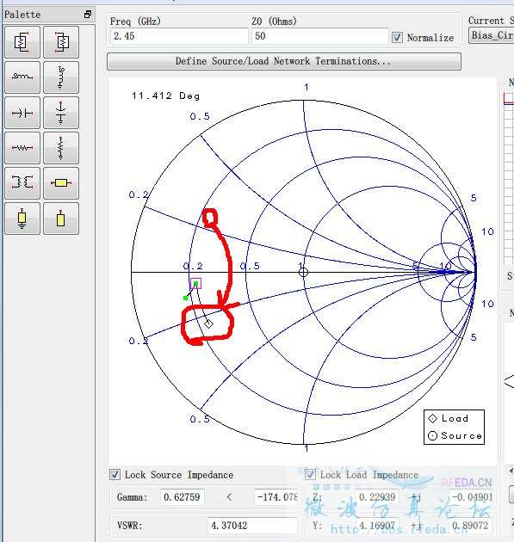The width and height of the screenshot is (514, 542).
Task: Select the shunt resistor component
Action: (x=61, y=148)
